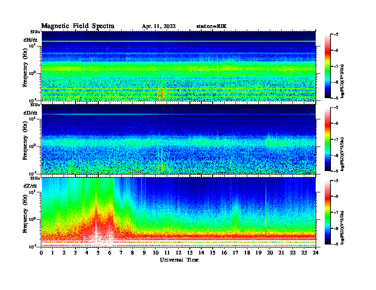
Task: Click hour tick label "23" on time axis
Action: pos(304,253)
